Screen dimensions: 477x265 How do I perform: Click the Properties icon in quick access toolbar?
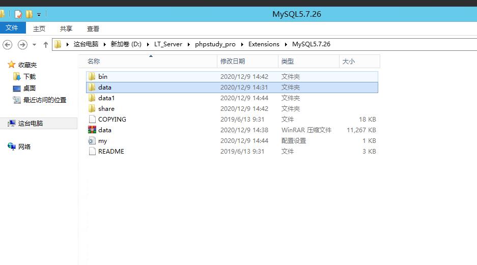click(x=18, y=14)
